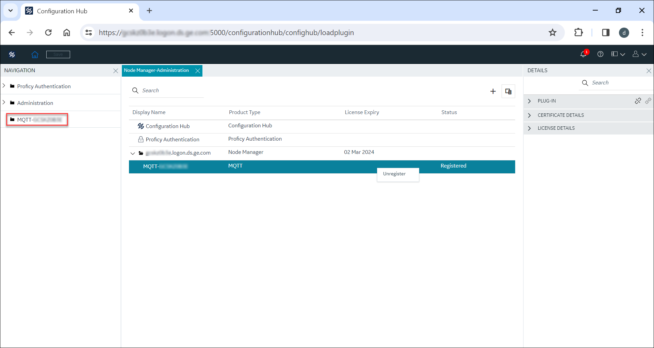This screenshot has height=348, width=654.
Task: Toggle the browser side panel
Action: click(606, 33)
